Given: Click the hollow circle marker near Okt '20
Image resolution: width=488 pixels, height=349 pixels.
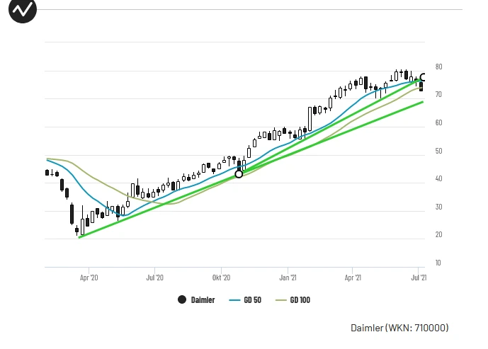Looking at the screenshot, I should coord(239,173).
